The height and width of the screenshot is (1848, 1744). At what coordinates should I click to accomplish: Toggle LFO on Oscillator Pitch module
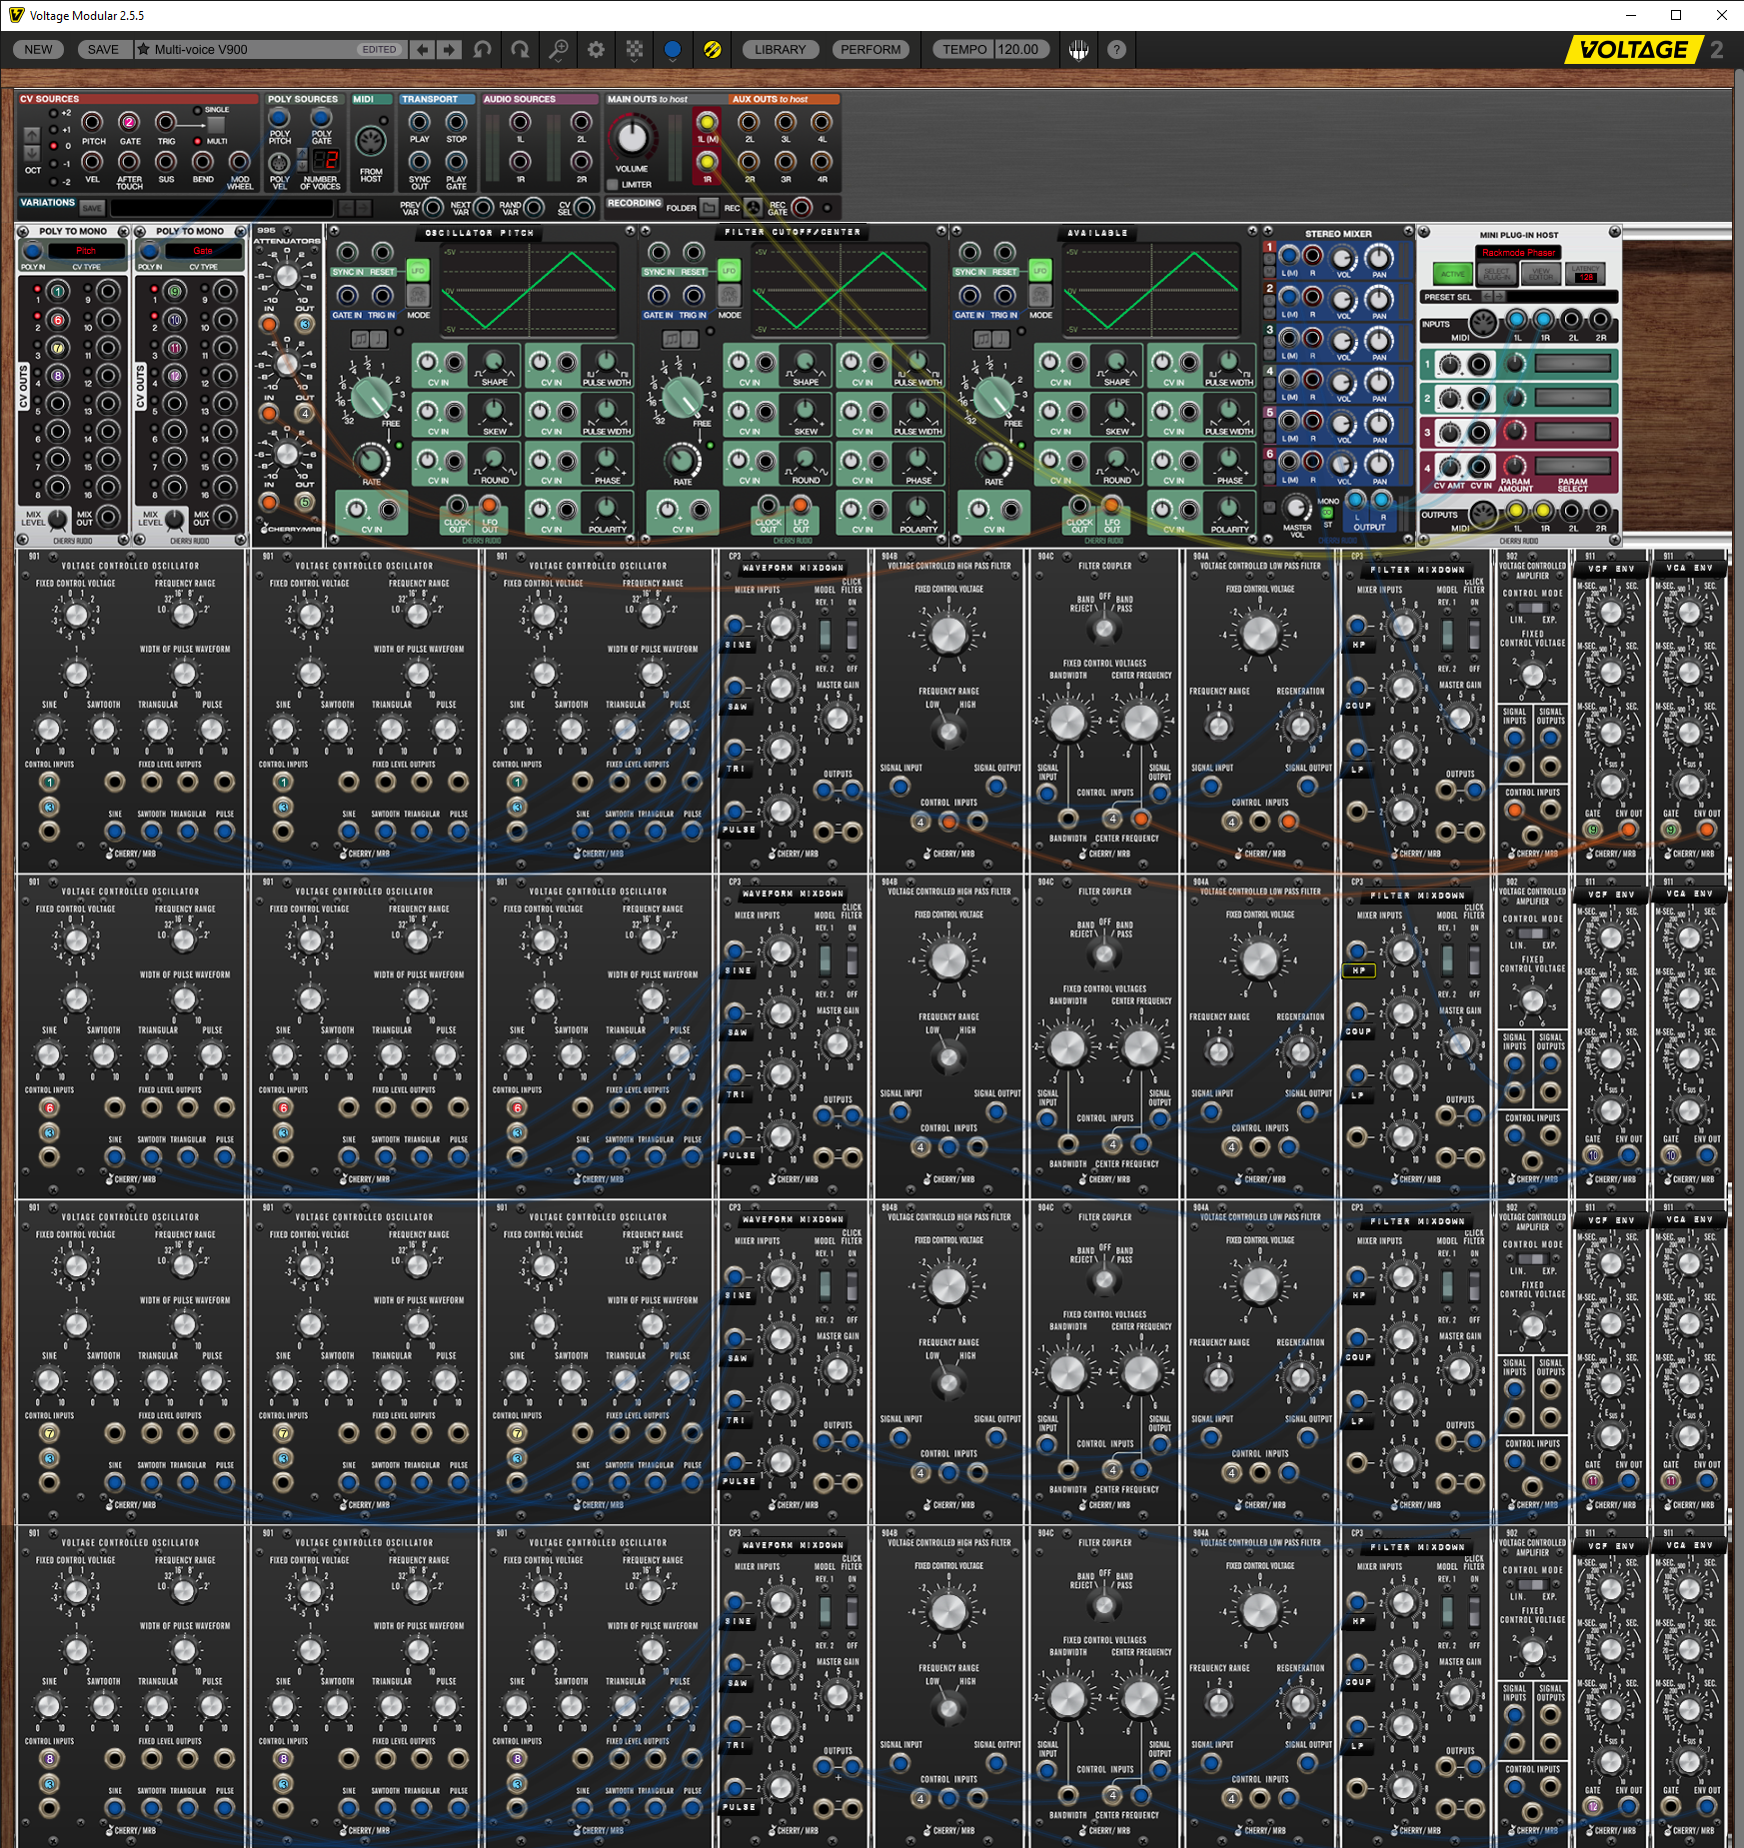[418, 271]
